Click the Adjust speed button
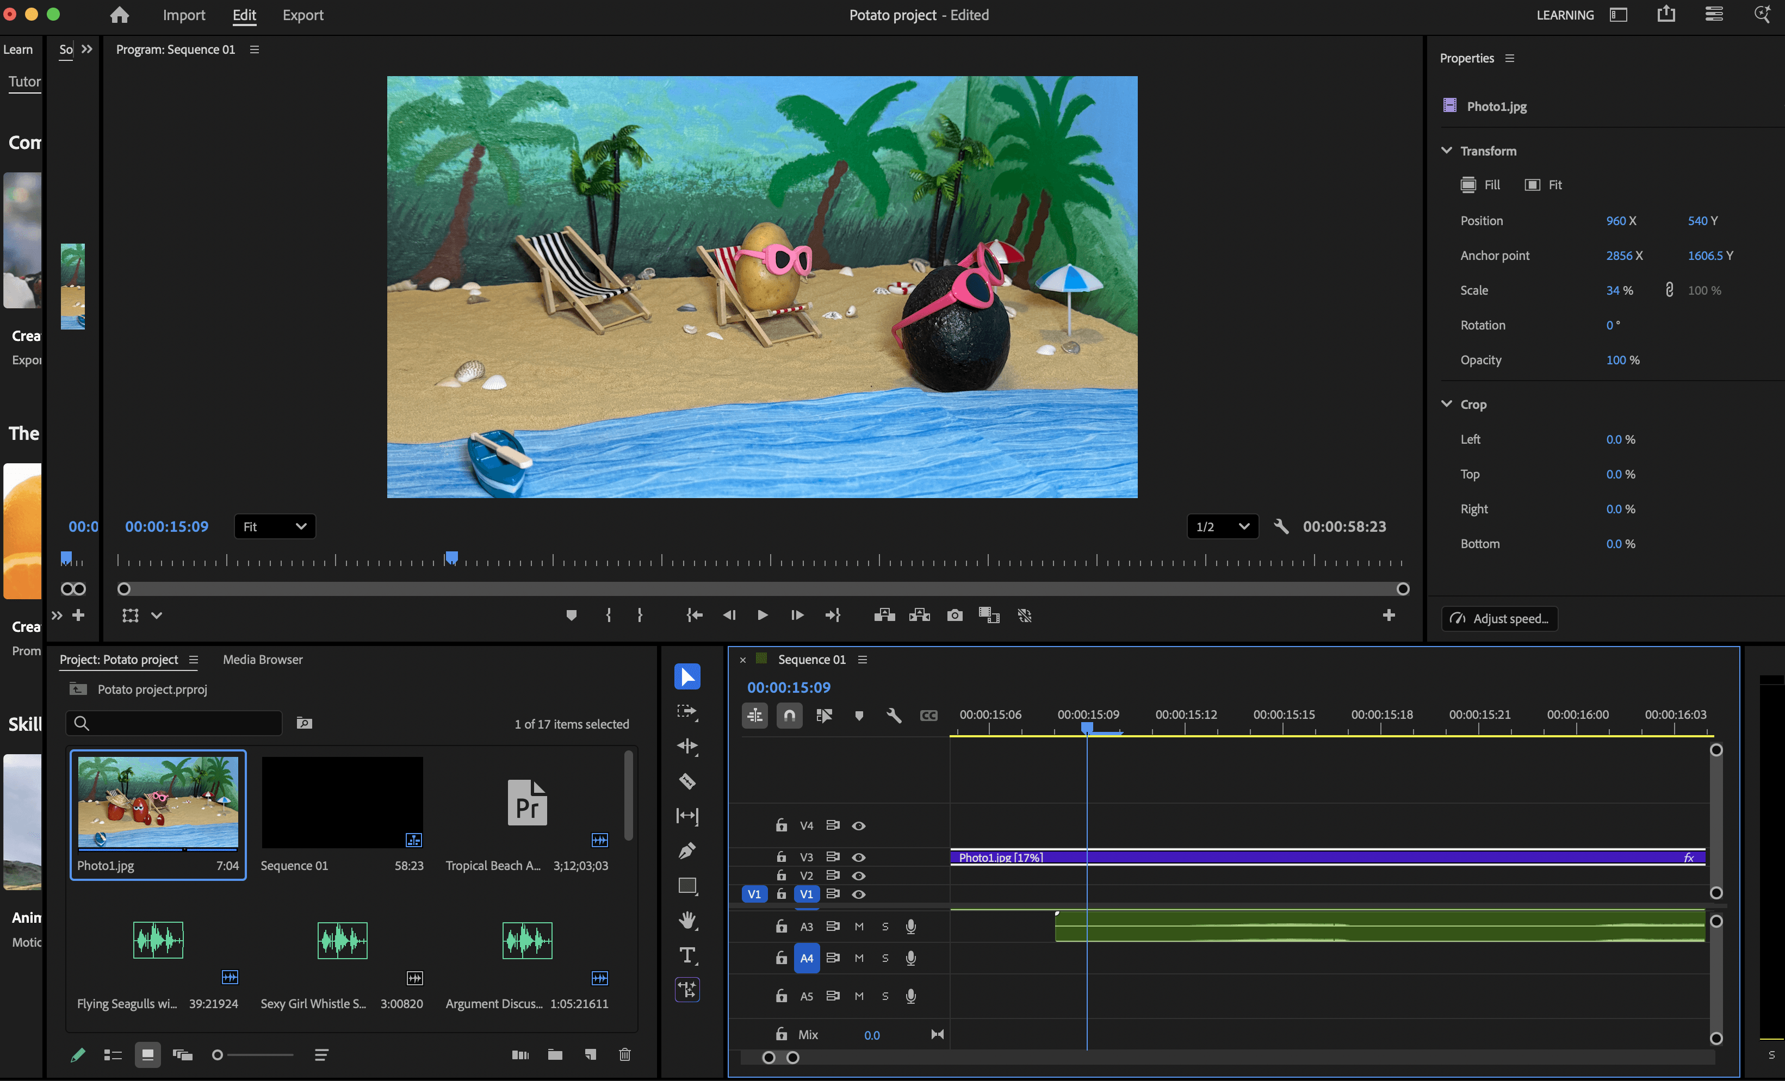This screenshot has height=1081, width=1785. click(x=1499, y=618)
